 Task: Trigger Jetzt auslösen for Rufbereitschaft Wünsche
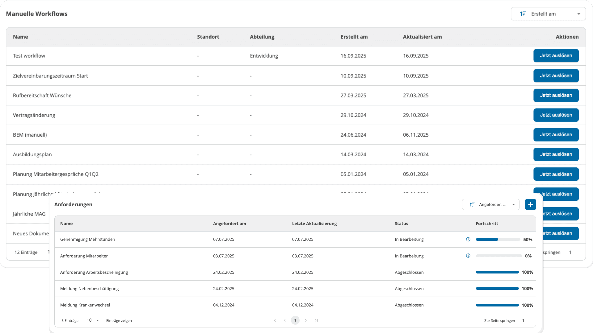556,95
